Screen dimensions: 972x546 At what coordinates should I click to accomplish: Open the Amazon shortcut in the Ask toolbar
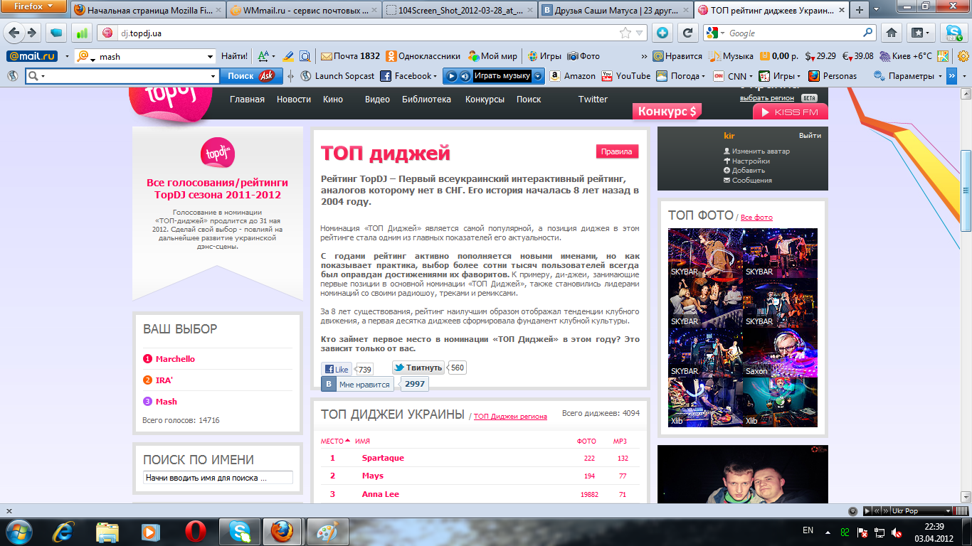572,76
